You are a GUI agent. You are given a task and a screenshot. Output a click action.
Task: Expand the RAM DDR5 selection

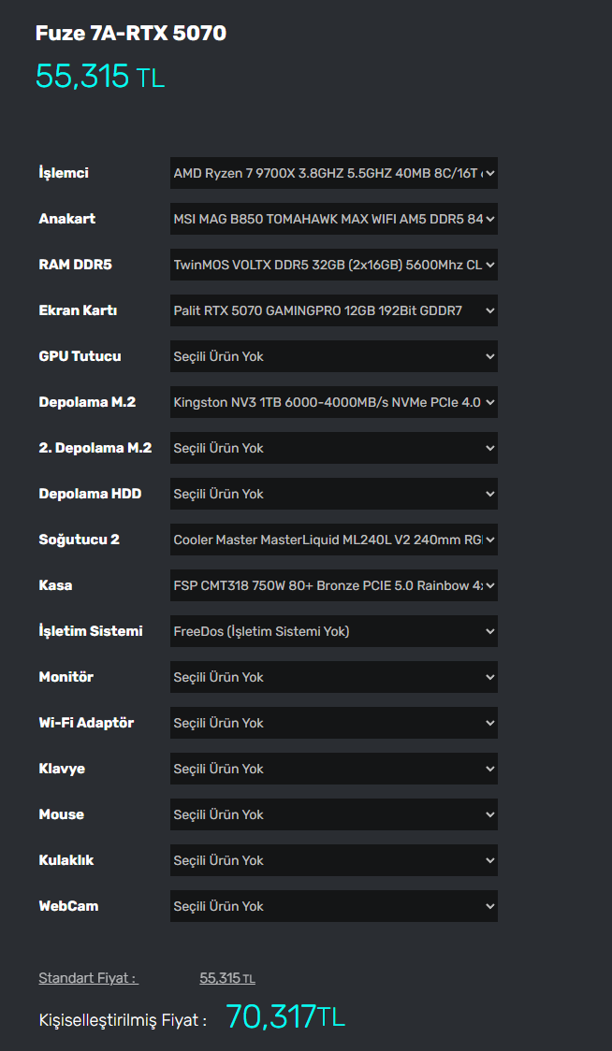333,265
